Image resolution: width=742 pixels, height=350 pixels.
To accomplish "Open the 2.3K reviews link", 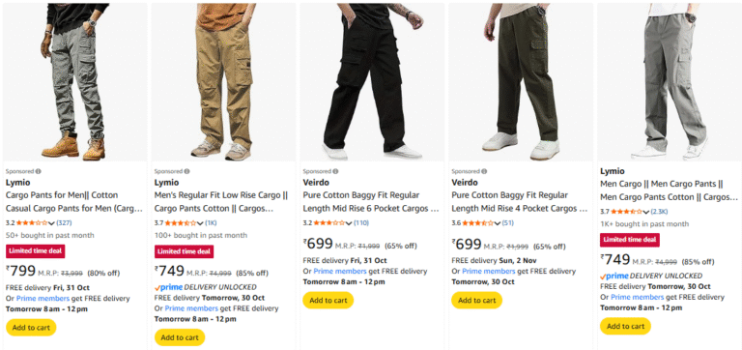I will pyautogui.click(x=659, y=212).
